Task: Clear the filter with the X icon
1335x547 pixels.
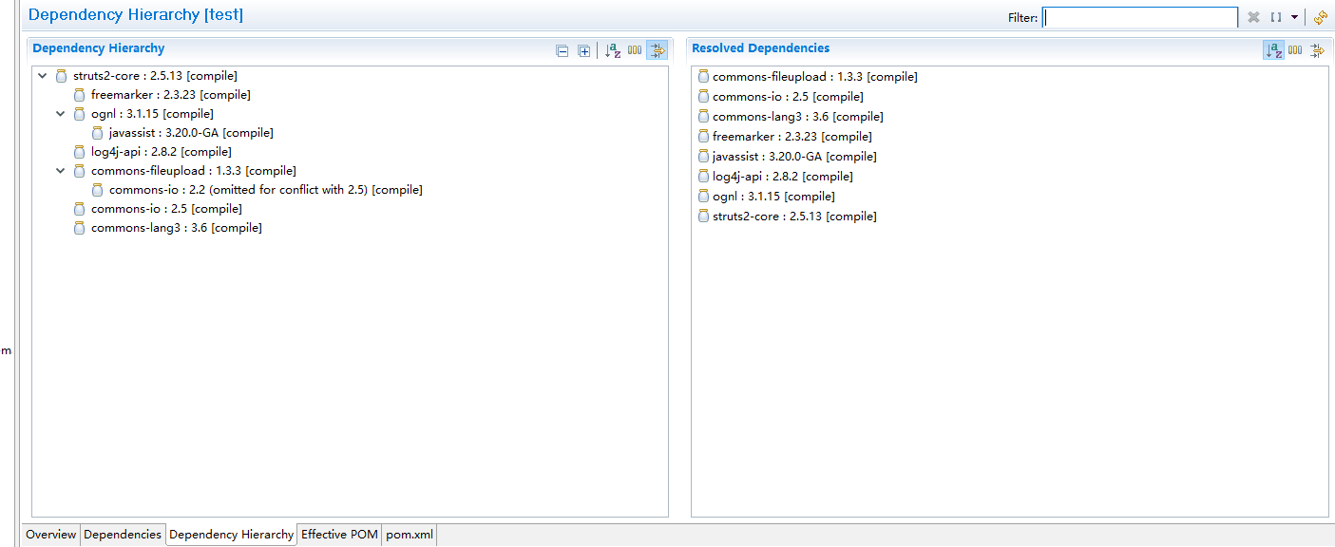Action: point(1253,17)
